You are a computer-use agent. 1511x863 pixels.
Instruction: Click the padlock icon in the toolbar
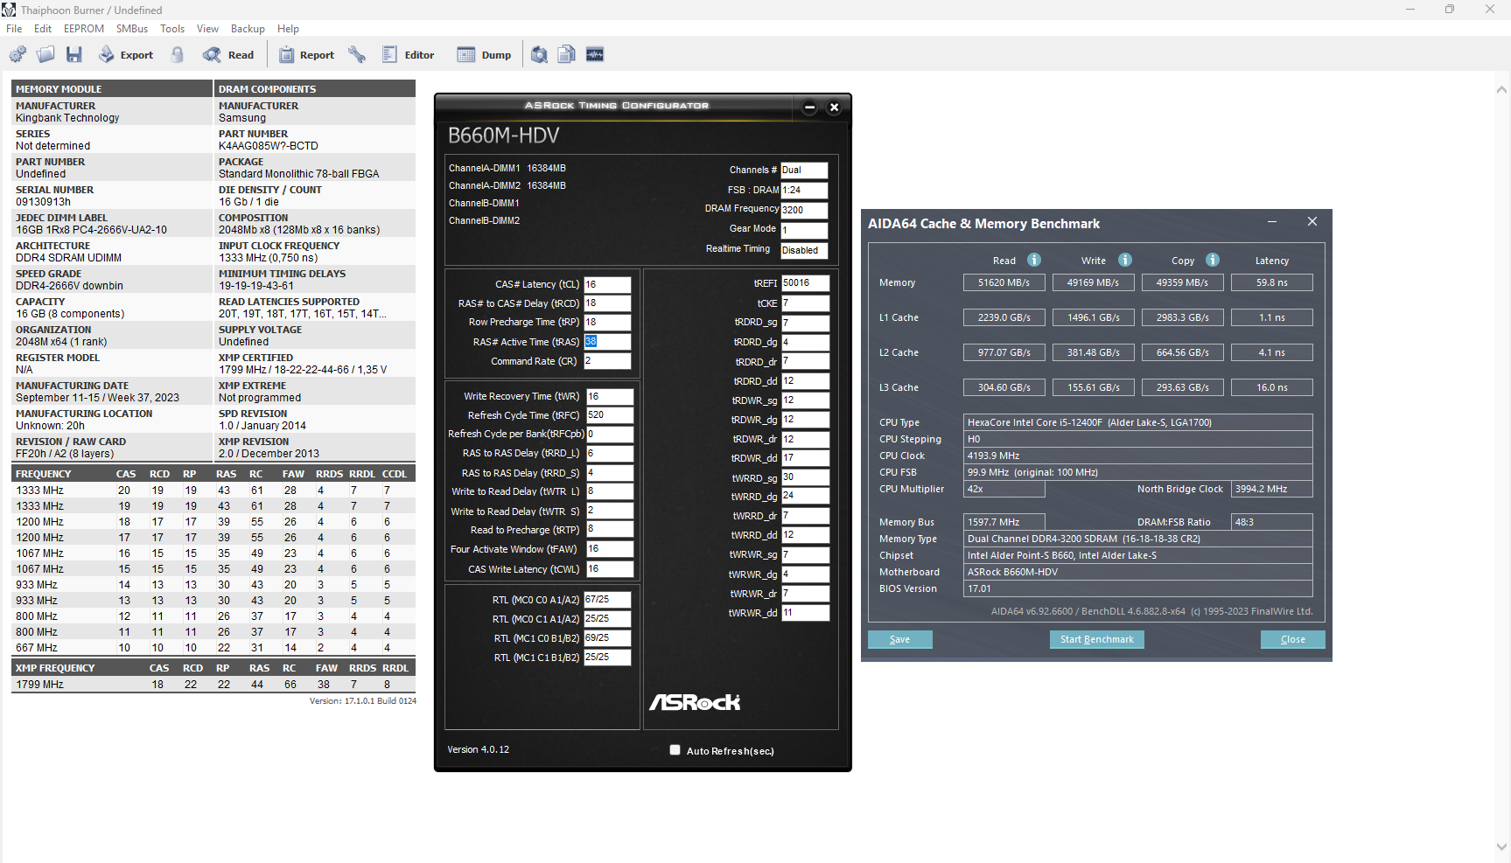click(x=178, y=55)
